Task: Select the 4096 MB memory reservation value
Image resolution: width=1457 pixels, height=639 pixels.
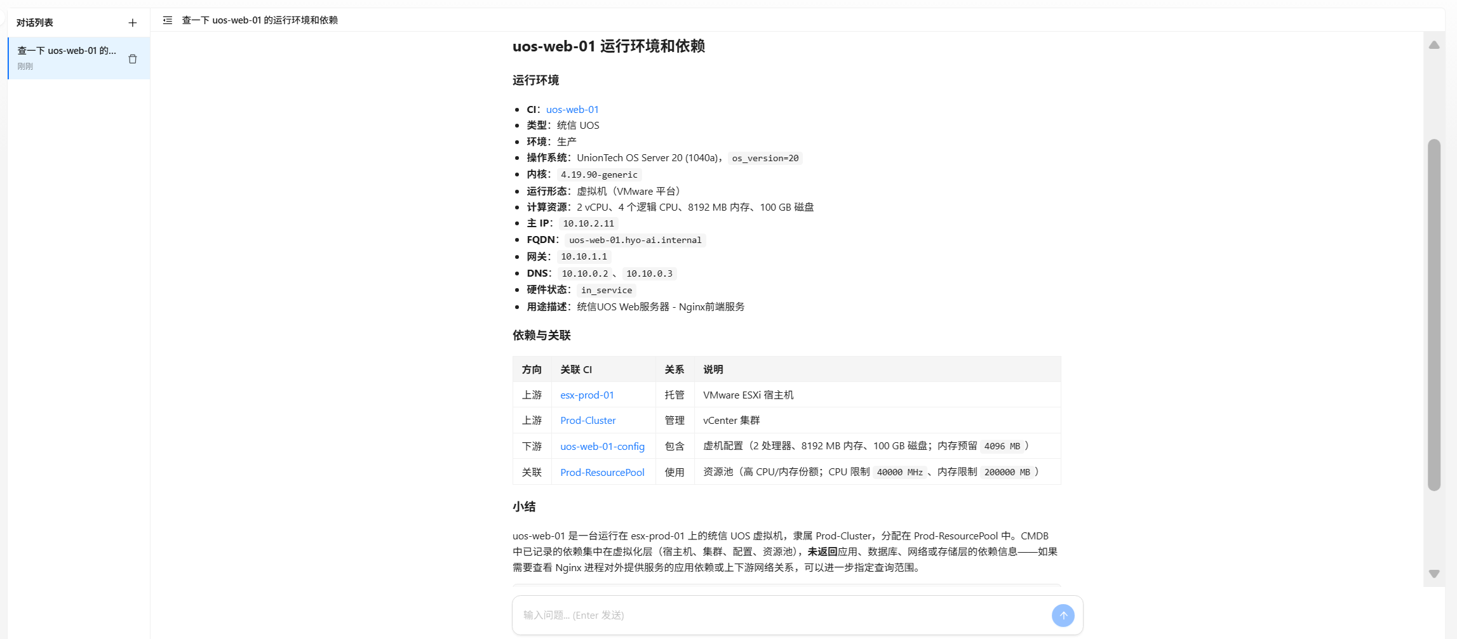Action: click(x=1002, y=446)
